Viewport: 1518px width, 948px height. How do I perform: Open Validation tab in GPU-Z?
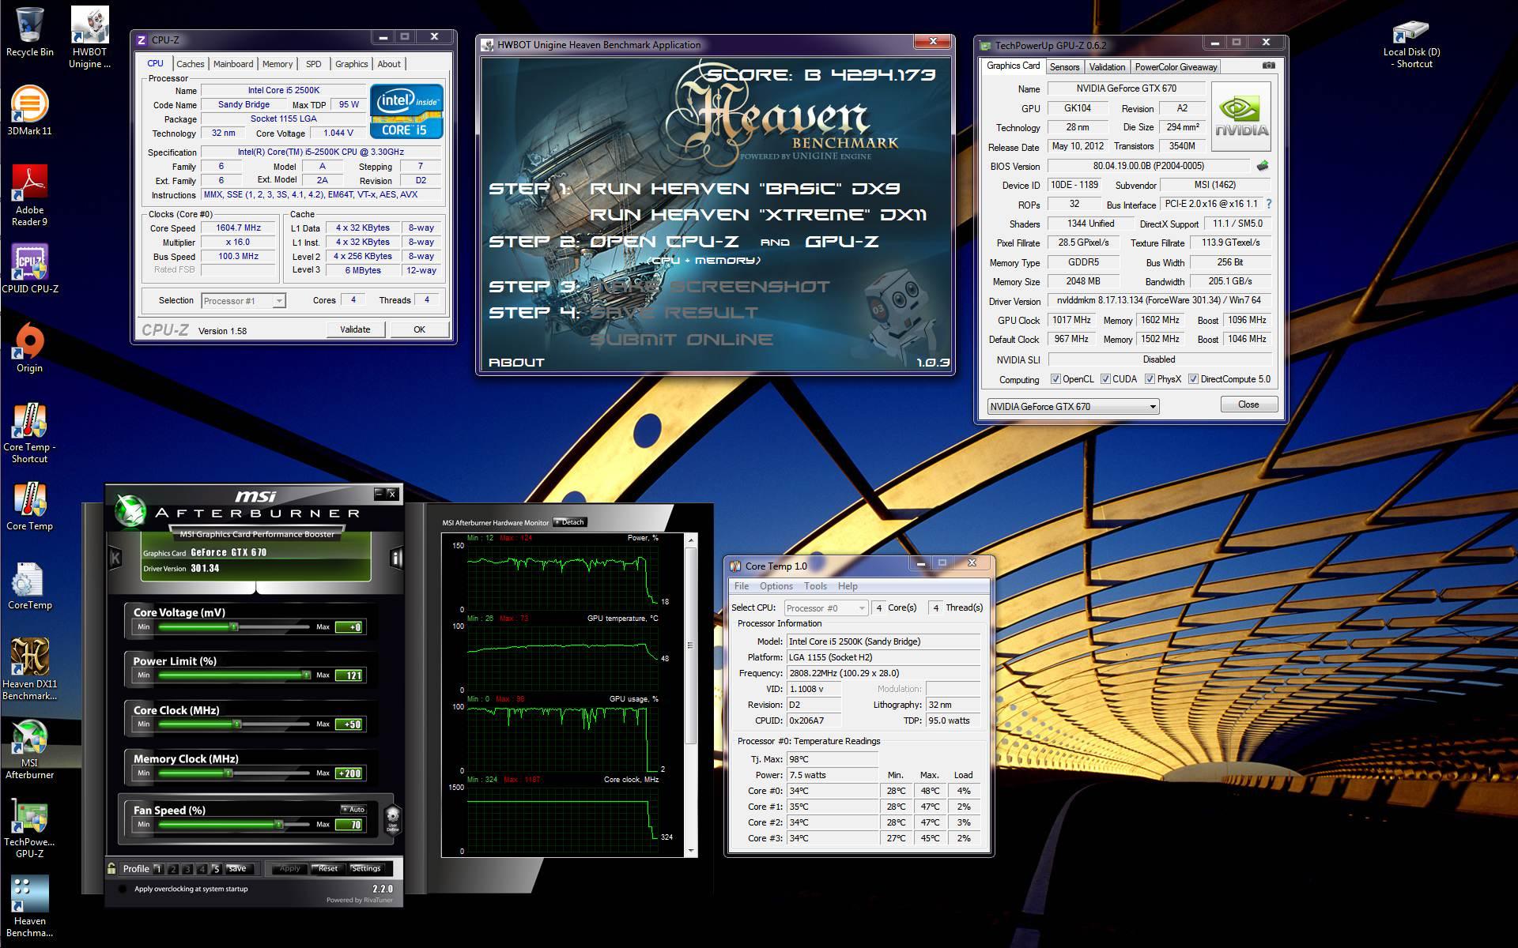(x=1107, y=67)
